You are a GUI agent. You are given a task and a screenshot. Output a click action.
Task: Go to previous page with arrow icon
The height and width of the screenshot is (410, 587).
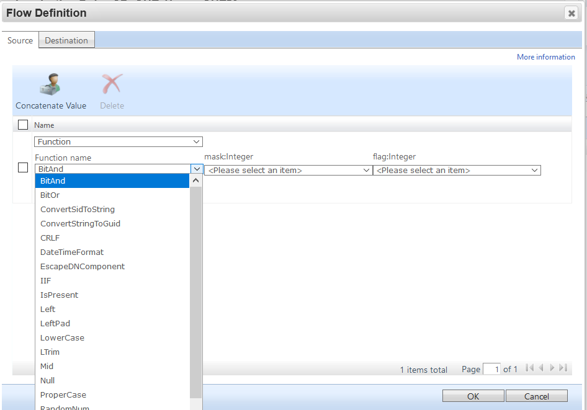tap(540, 368)
